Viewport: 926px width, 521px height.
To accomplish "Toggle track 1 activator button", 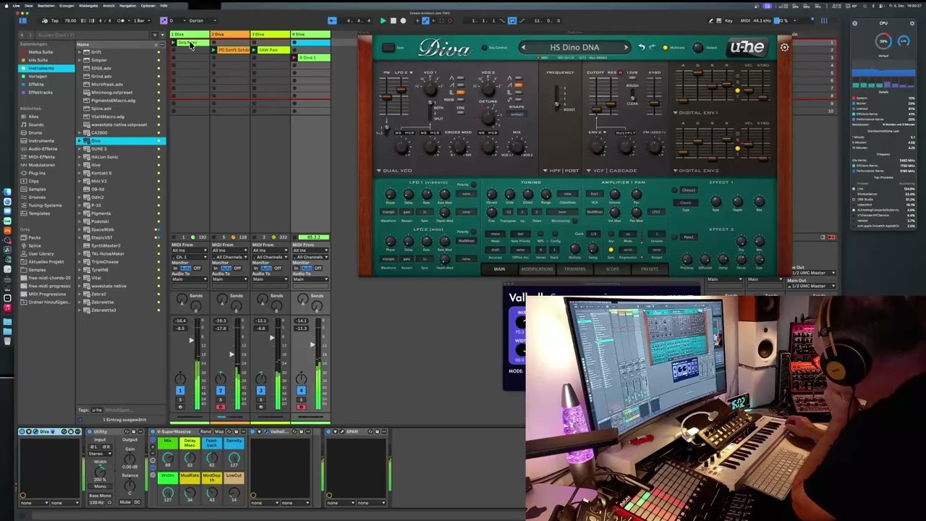I will [x=179, y=391].
